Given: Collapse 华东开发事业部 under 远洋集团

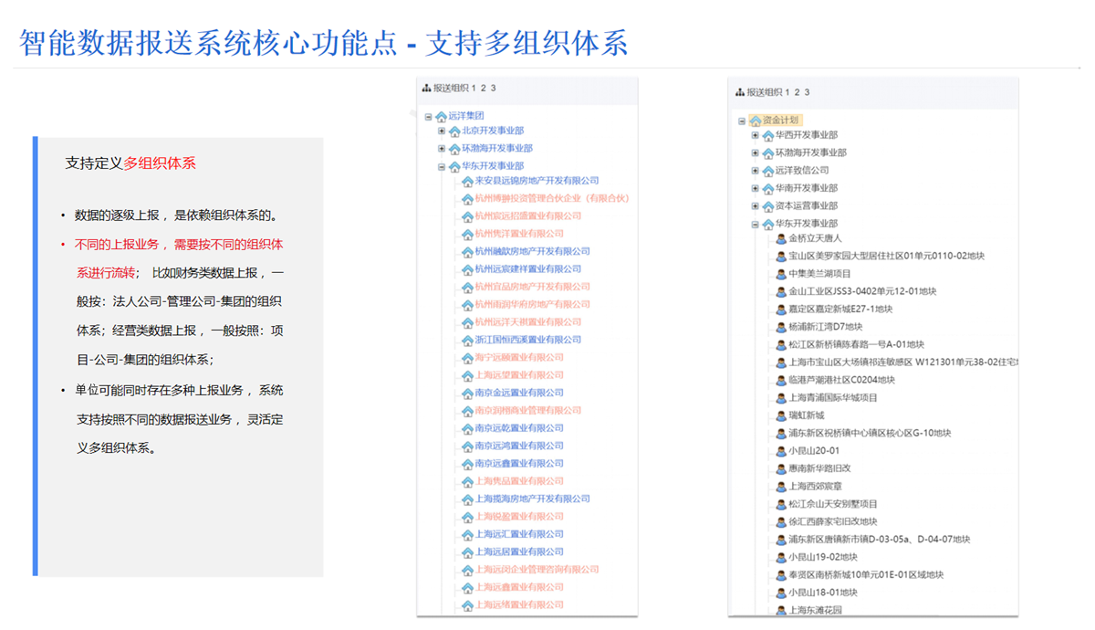Looking at the screenshot, I should [442, 167].
